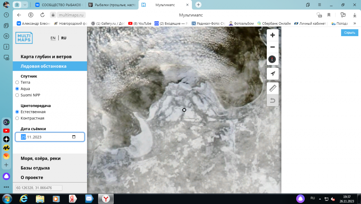Zoom out on the map with minus button

coord(273,47)
